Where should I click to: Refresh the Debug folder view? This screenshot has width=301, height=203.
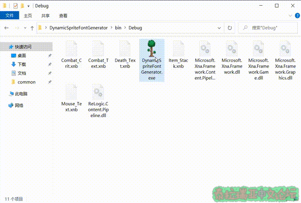[x=230, y=28]
